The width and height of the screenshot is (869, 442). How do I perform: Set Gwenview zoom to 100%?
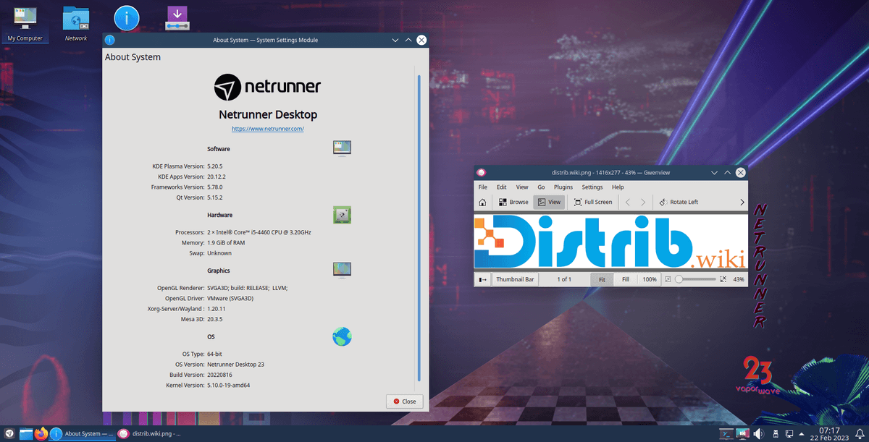pyautogui.click(x=650, y=279)
